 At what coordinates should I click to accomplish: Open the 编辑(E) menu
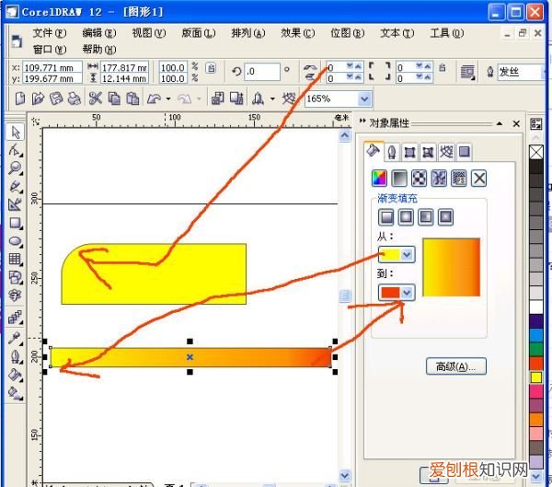(99, 33)
